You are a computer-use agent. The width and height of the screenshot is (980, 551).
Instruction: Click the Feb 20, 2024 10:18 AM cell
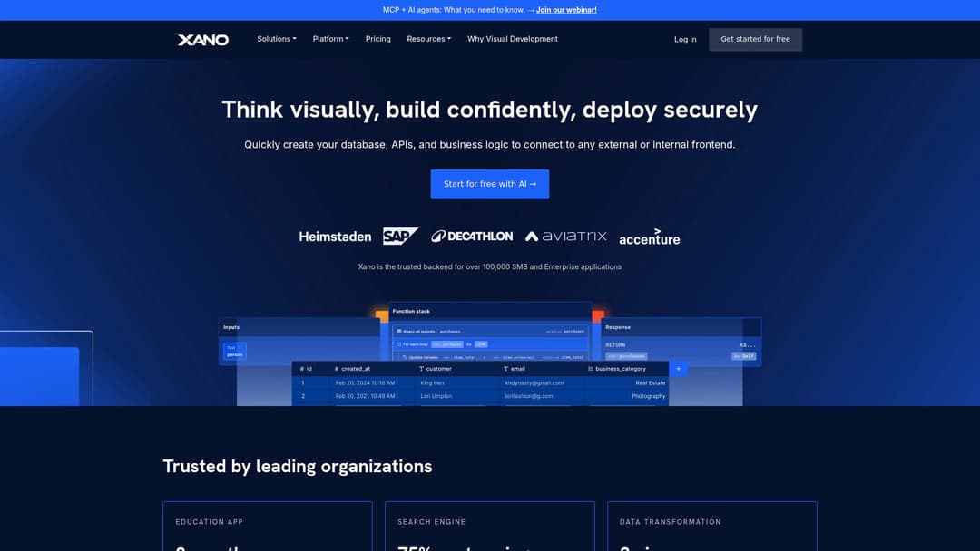365,383
